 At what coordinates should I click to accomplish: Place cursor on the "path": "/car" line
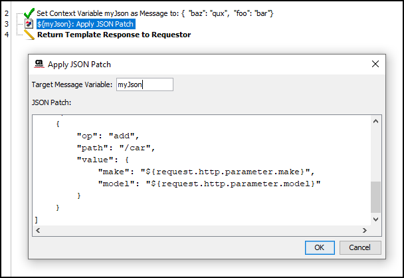[x=116, y=148]
